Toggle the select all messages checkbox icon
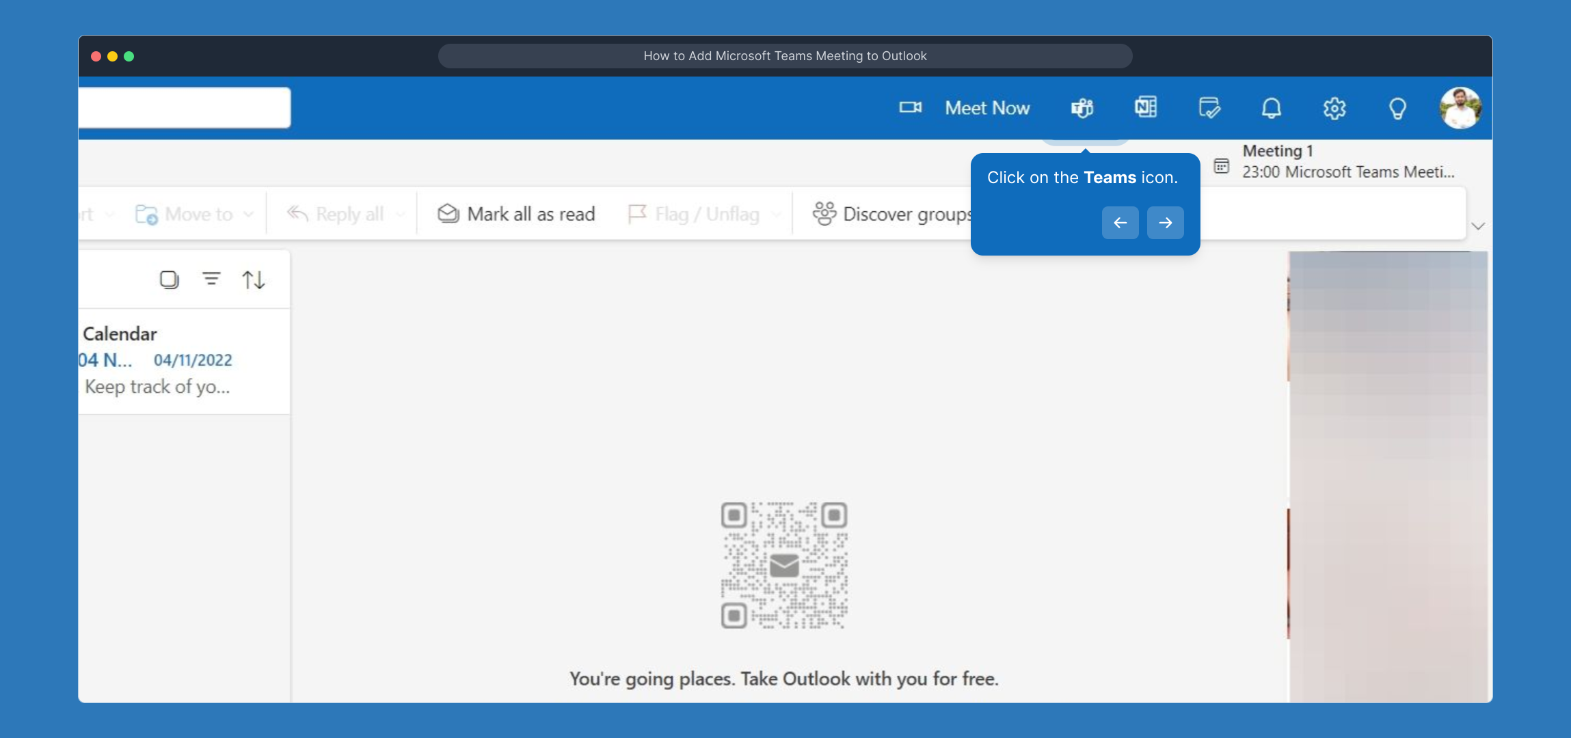1571x738 pixels. [x=169, y=279]
